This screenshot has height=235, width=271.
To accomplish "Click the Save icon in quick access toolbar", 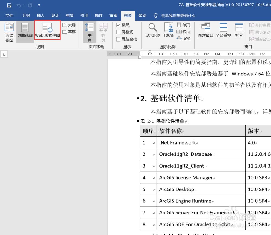I will tap(9, 5).
